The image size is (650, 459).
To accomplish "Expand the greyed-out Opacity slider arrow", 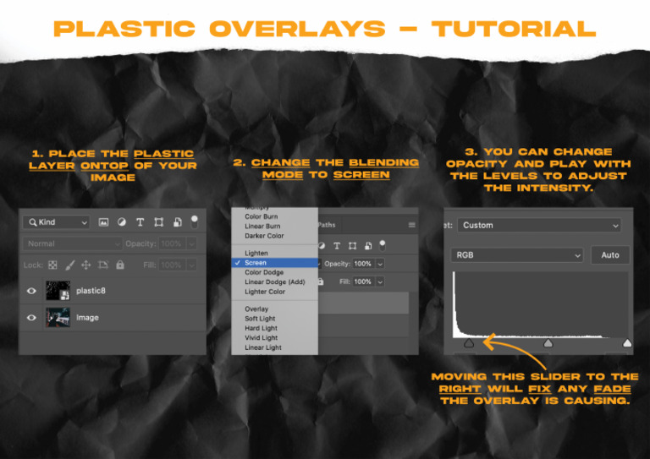I will pyautogui.click(x=191, y=243).
